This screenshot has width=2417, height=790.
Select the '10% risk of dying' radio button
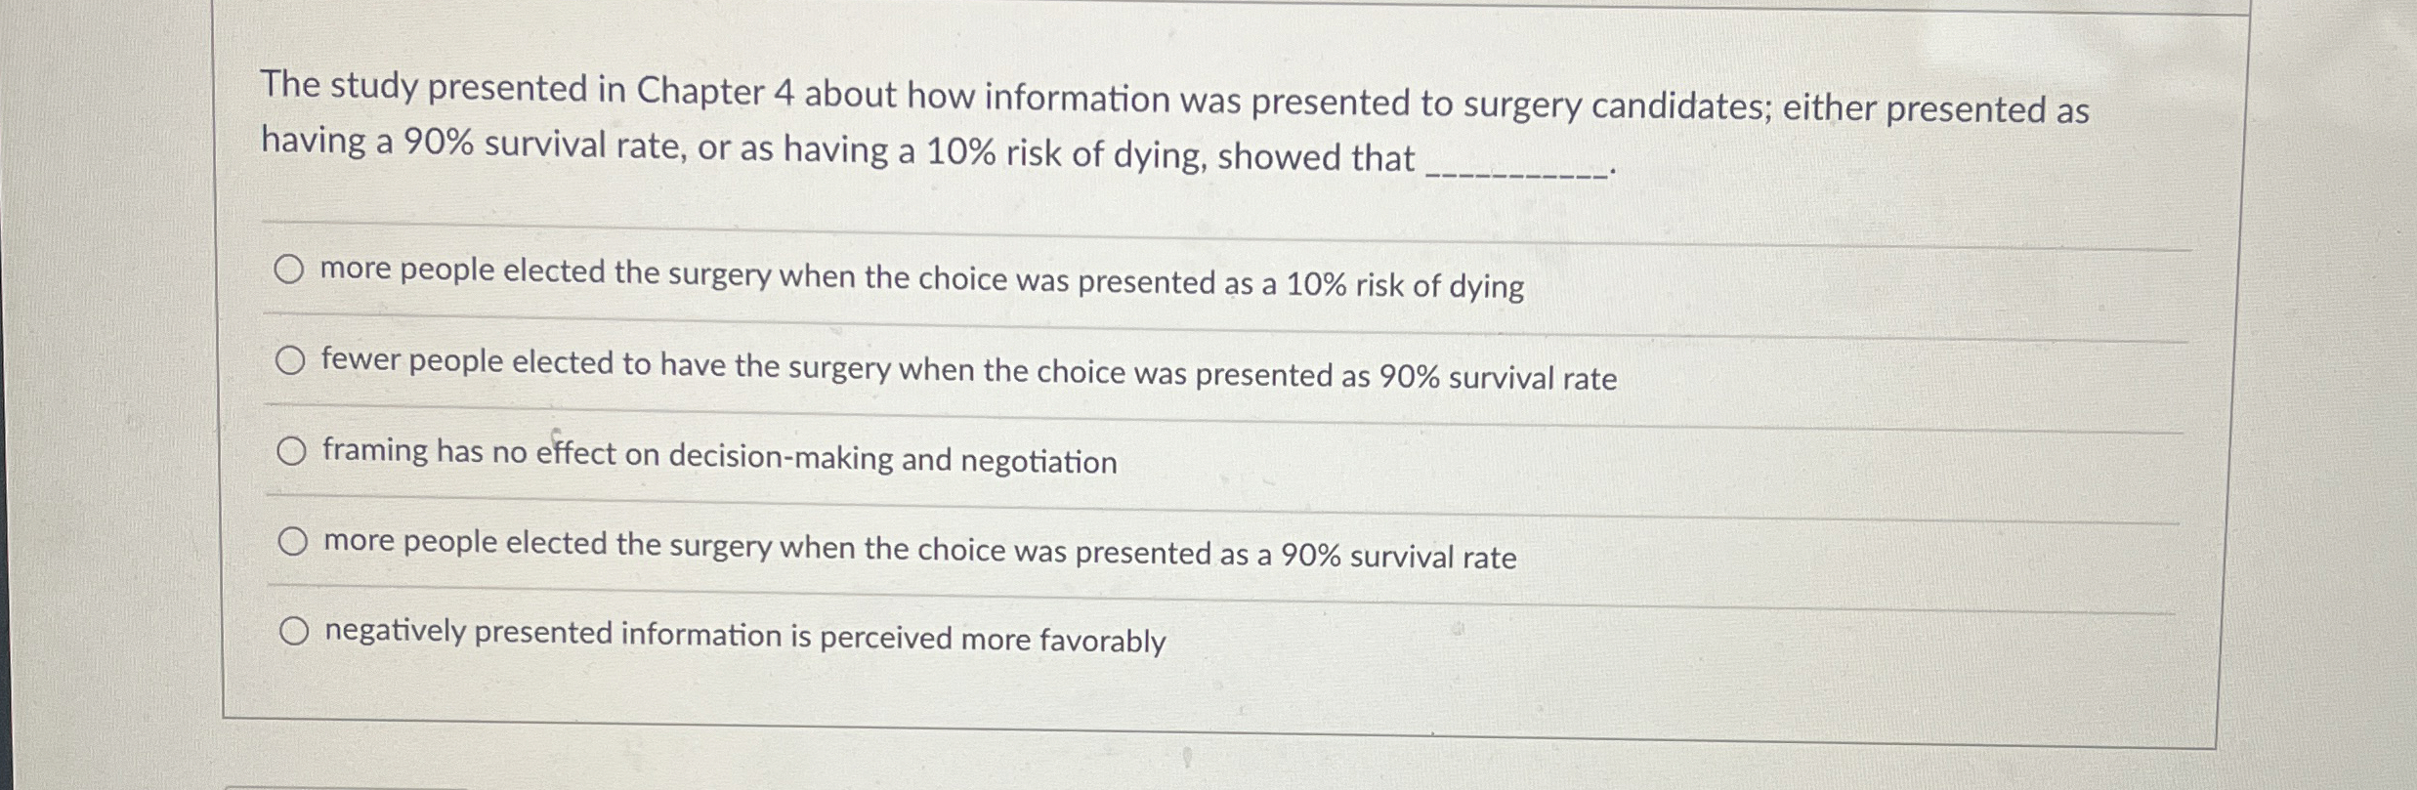pos(292,270)
